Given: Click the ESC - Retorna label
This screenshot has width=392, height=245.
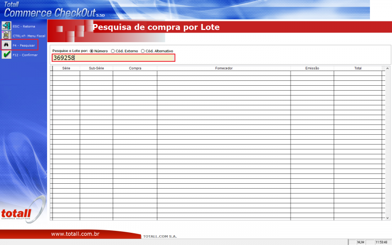Looking at the screenshot, I should (x=24, y=26).
